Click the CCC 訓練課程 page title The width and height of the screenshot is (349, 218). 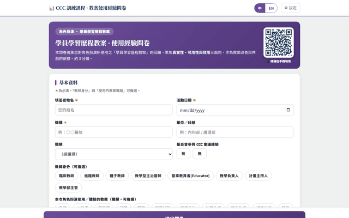click(x=91, y=8)
